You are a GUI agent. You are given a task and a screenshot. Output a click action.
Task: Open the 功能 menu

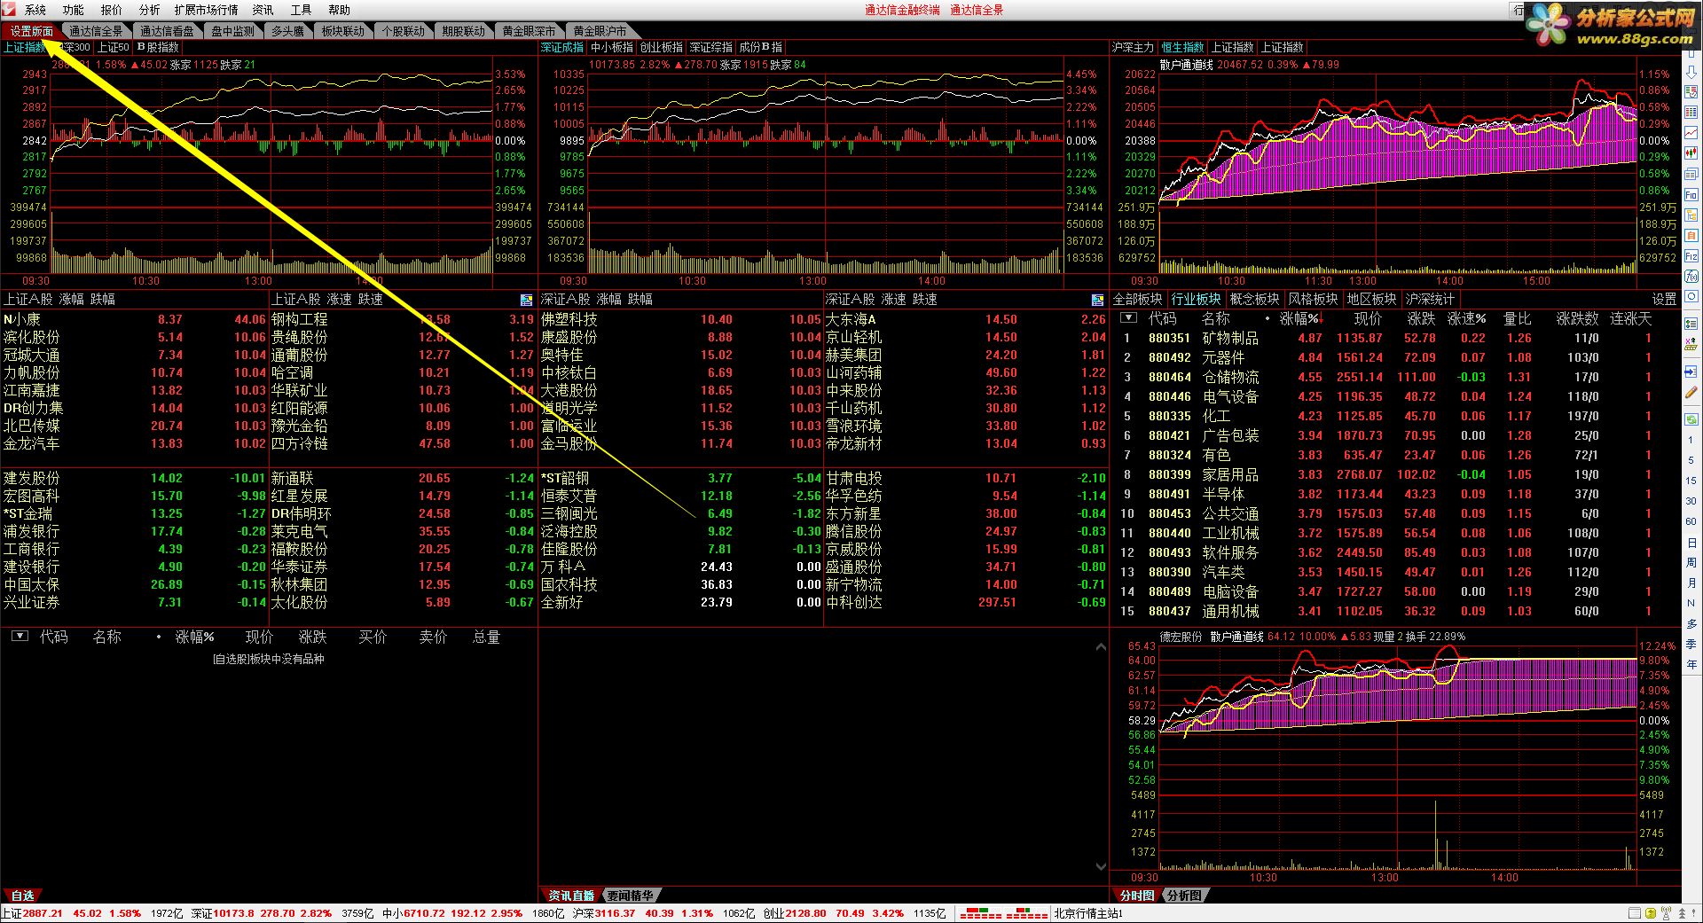74,10
